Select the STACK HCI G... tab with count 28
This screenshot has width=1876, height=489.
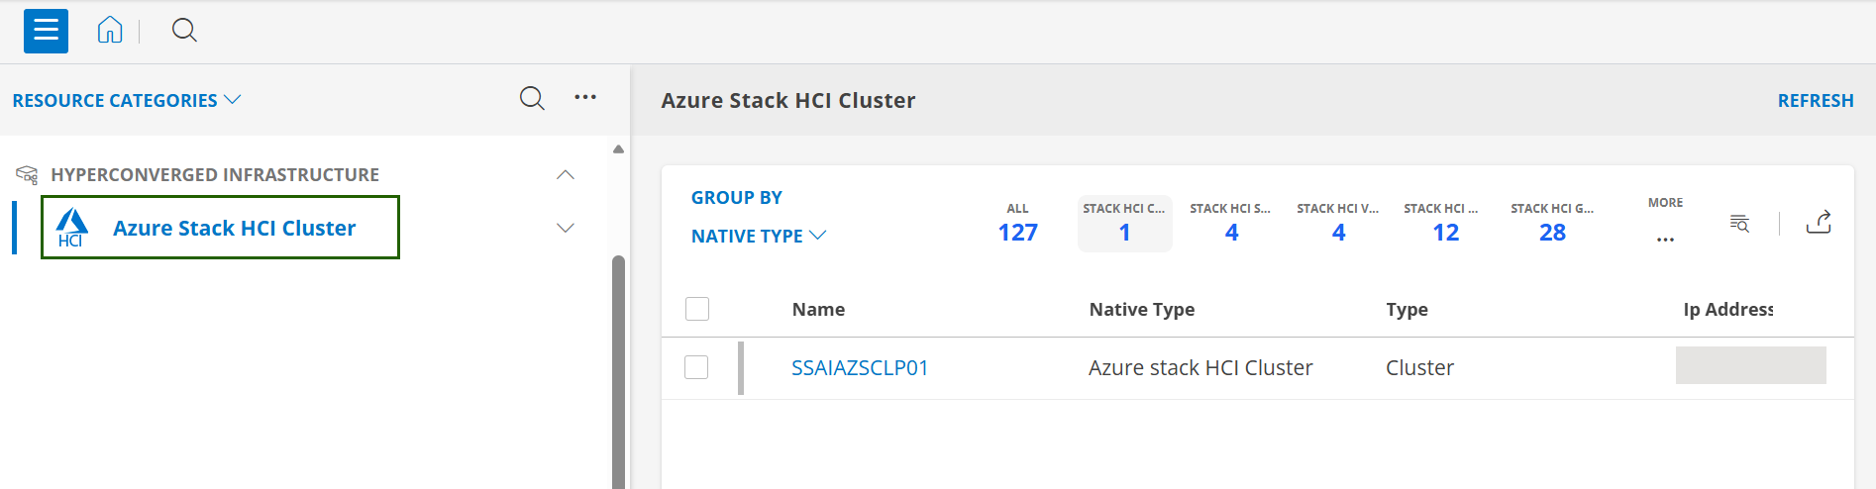point(1552,224)
